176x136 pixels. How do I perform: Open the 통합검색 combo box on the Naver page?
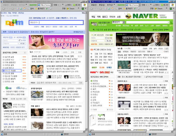[x=118, y=22]
